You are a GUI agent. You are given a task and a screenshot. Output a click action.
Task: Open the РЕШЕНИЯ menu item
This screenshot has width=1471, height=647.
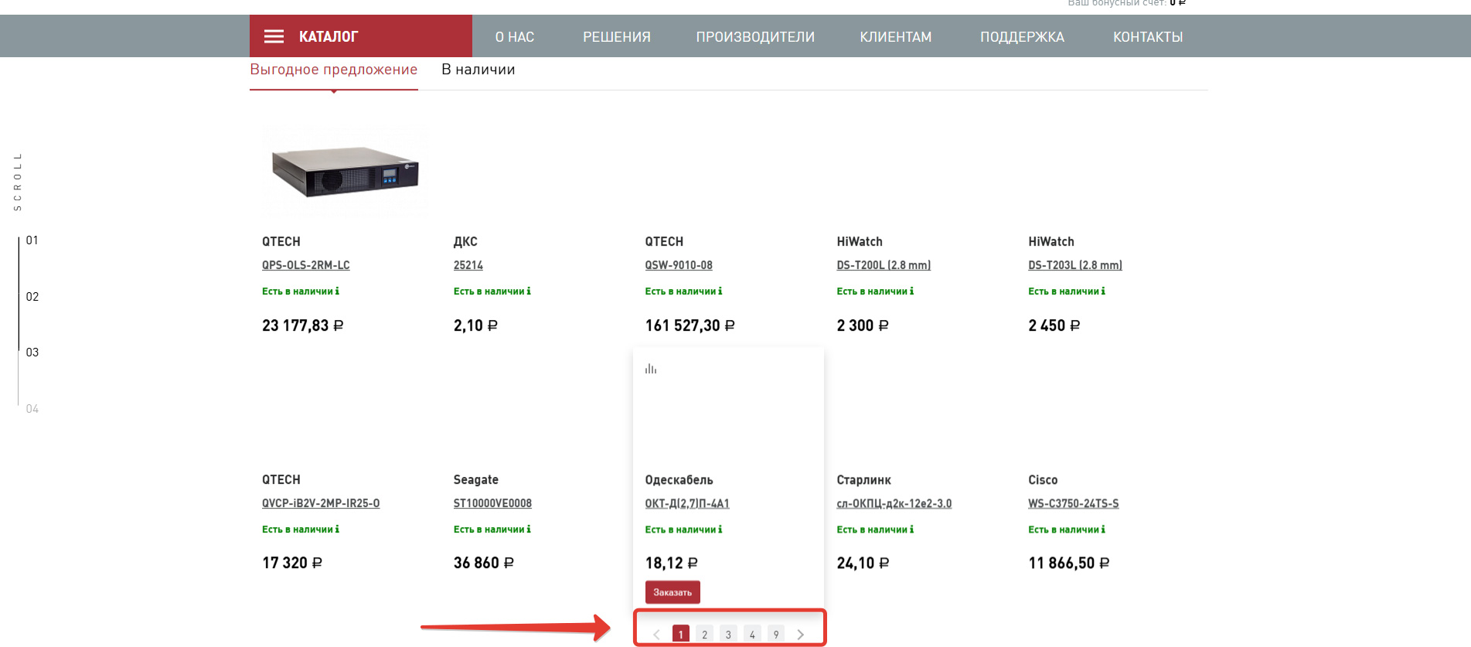[617, 37]
